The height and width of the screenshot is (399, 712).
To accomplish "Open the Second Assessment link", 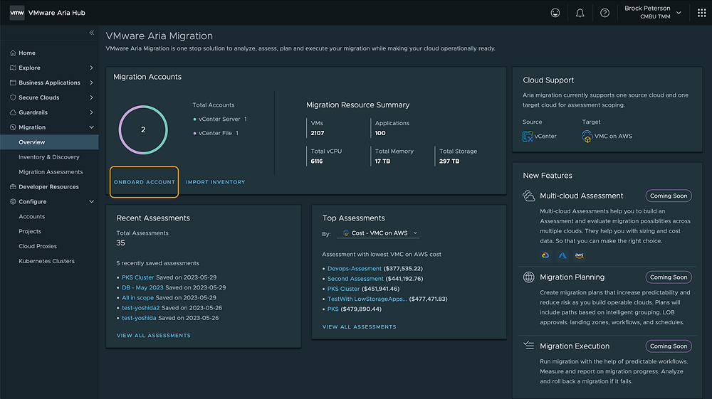I will [355, 279].
